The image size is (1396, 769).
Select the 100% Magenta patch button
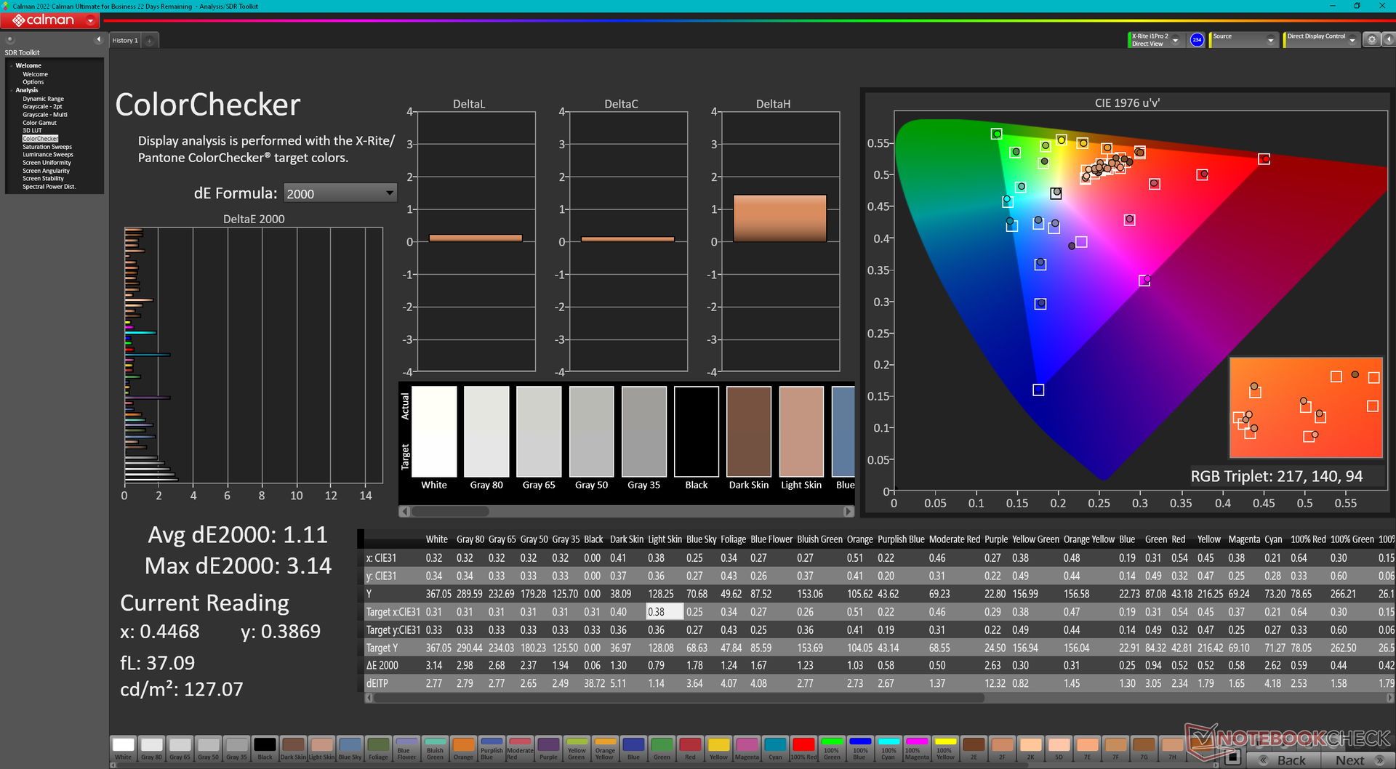click(x=917, y=749)
